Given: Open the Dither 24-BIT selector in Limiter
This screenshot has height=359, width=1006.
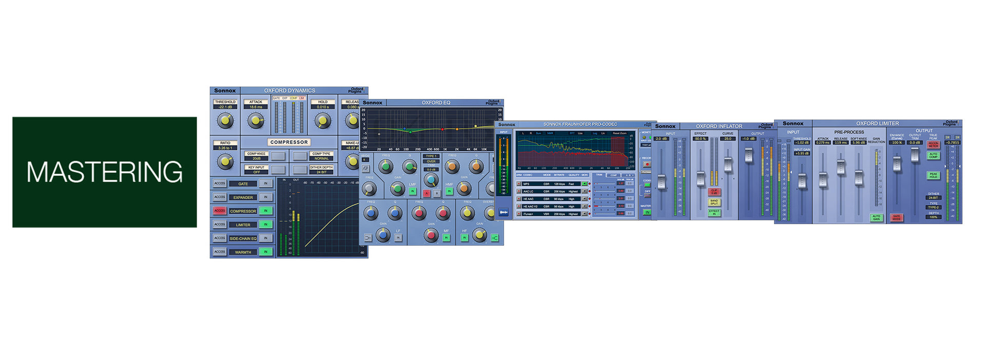Looking at the screenshot, I should coord(933,197).
